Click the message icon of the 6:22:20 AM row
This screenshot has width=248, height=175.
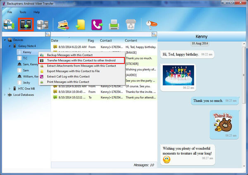(55, 47)
